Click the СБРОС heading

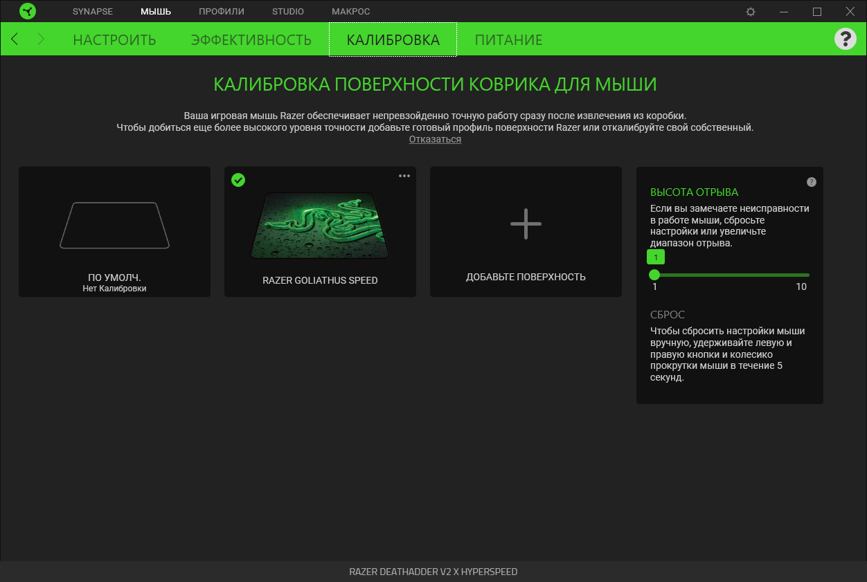pyautogui.click(x=668, y=315)
